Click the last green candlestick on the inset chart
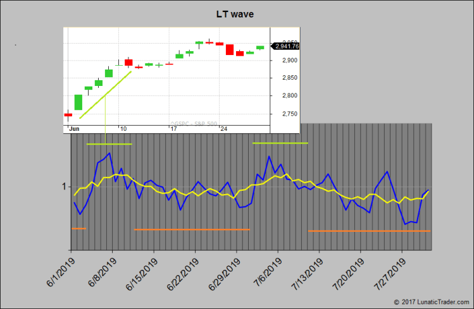 pyautogui.click(x=260, y=47)
